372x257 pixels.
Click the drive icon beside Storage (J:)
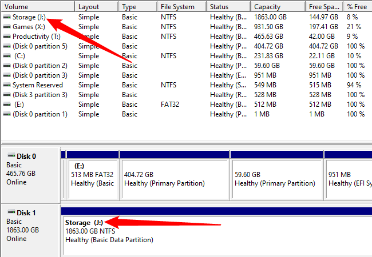click(7, 17)
